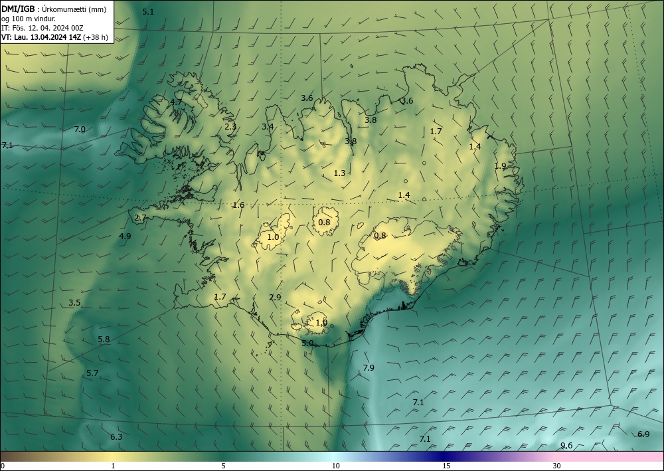This screenshot has height=471, width=664.
Task: Select the 2.9 value in southern Iceland
Action: click(276, 298)
